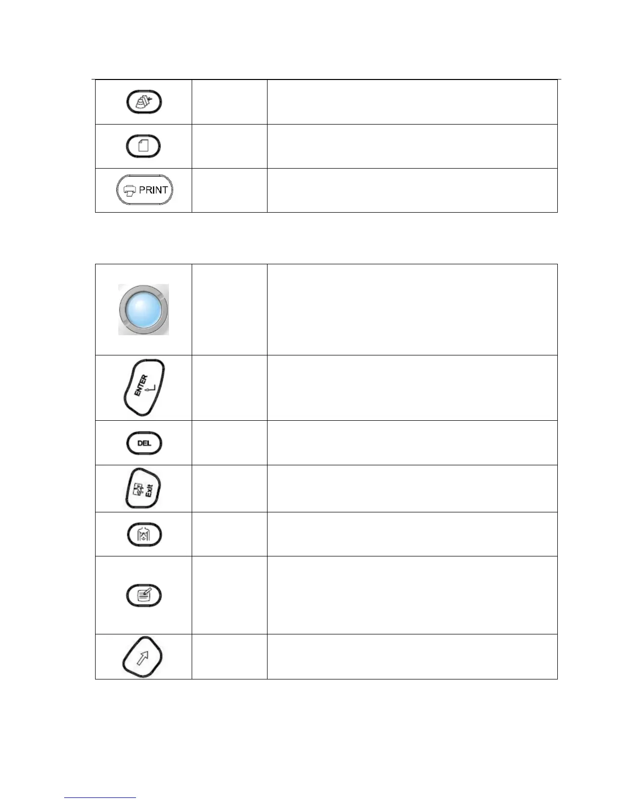
Task: Click the empty name cell next to DEL key
Action: coord(229,443)
